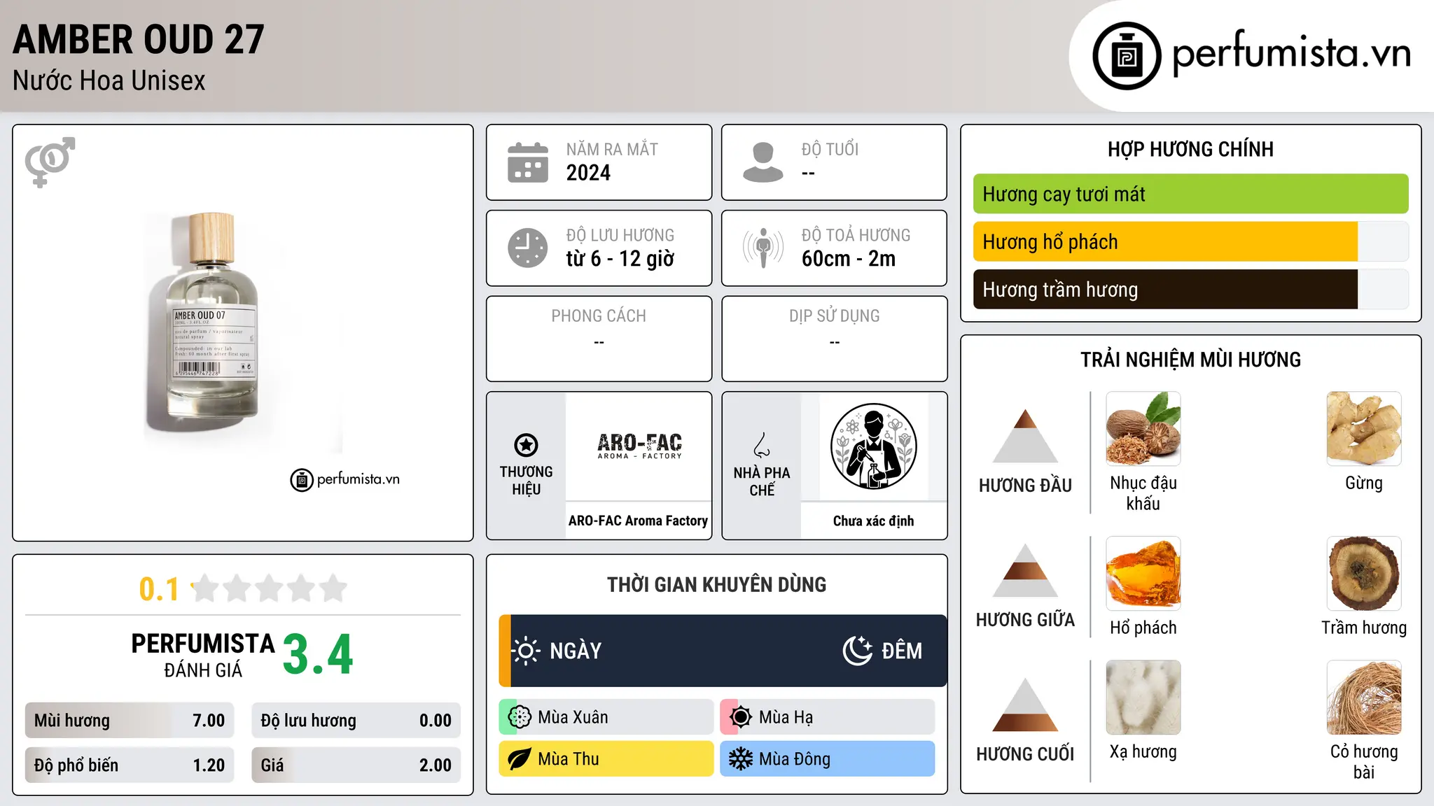This screenshot has height=806, width=1434.
Task: Click the Mùi hương 7.00 score bar
Action: (x=130, y=721)
